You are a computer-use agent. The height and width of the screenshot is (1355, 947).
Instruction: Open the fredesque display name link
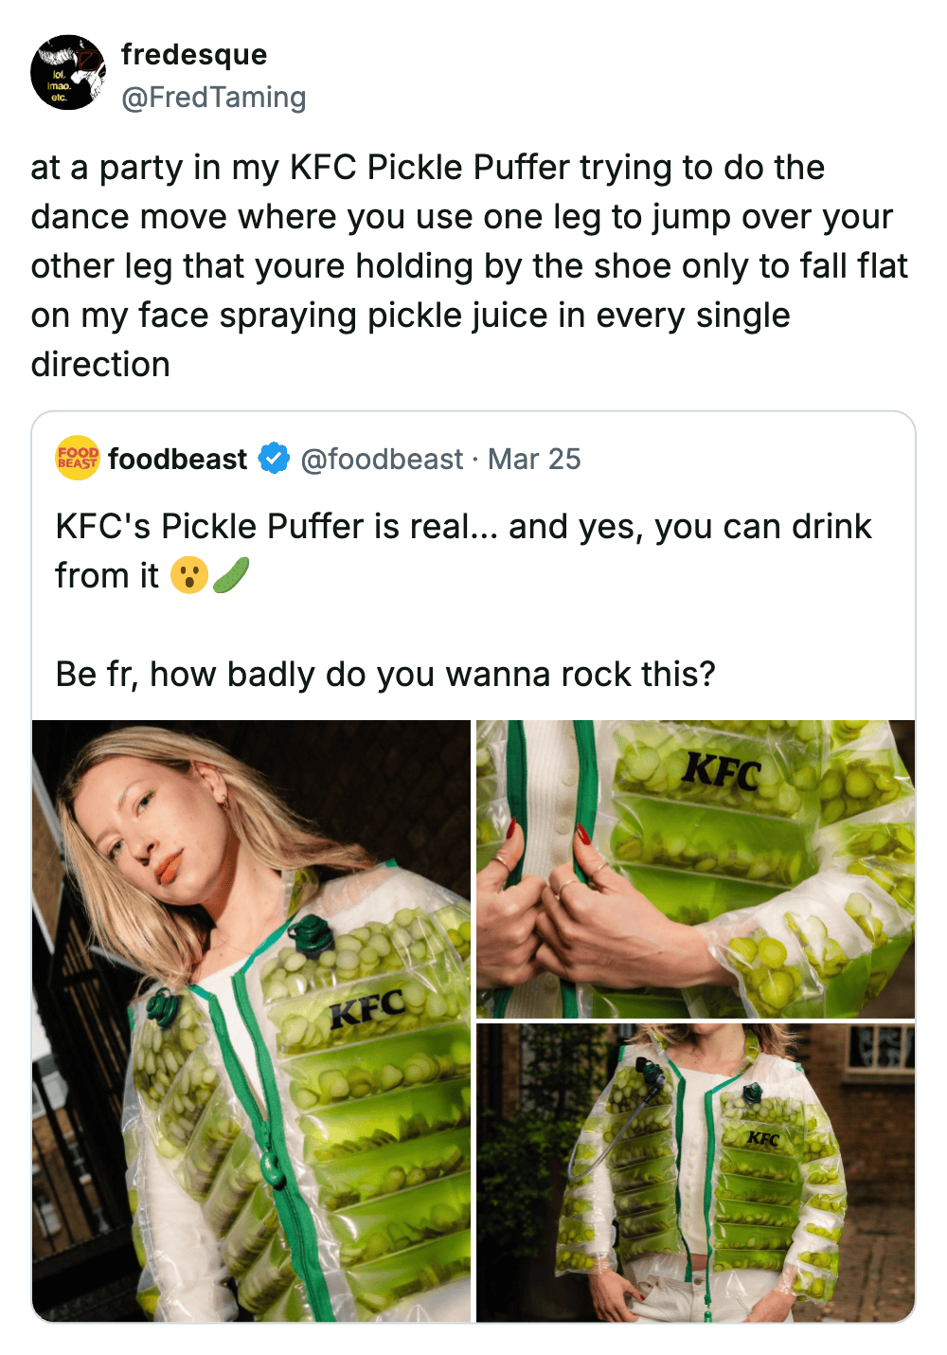[x=194, y=55]
